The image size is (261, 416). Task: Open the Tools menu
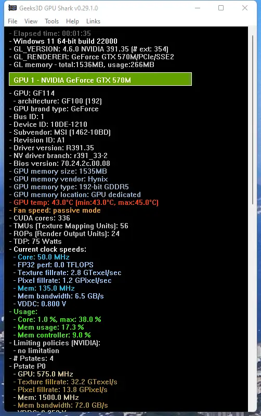[51, 21]
